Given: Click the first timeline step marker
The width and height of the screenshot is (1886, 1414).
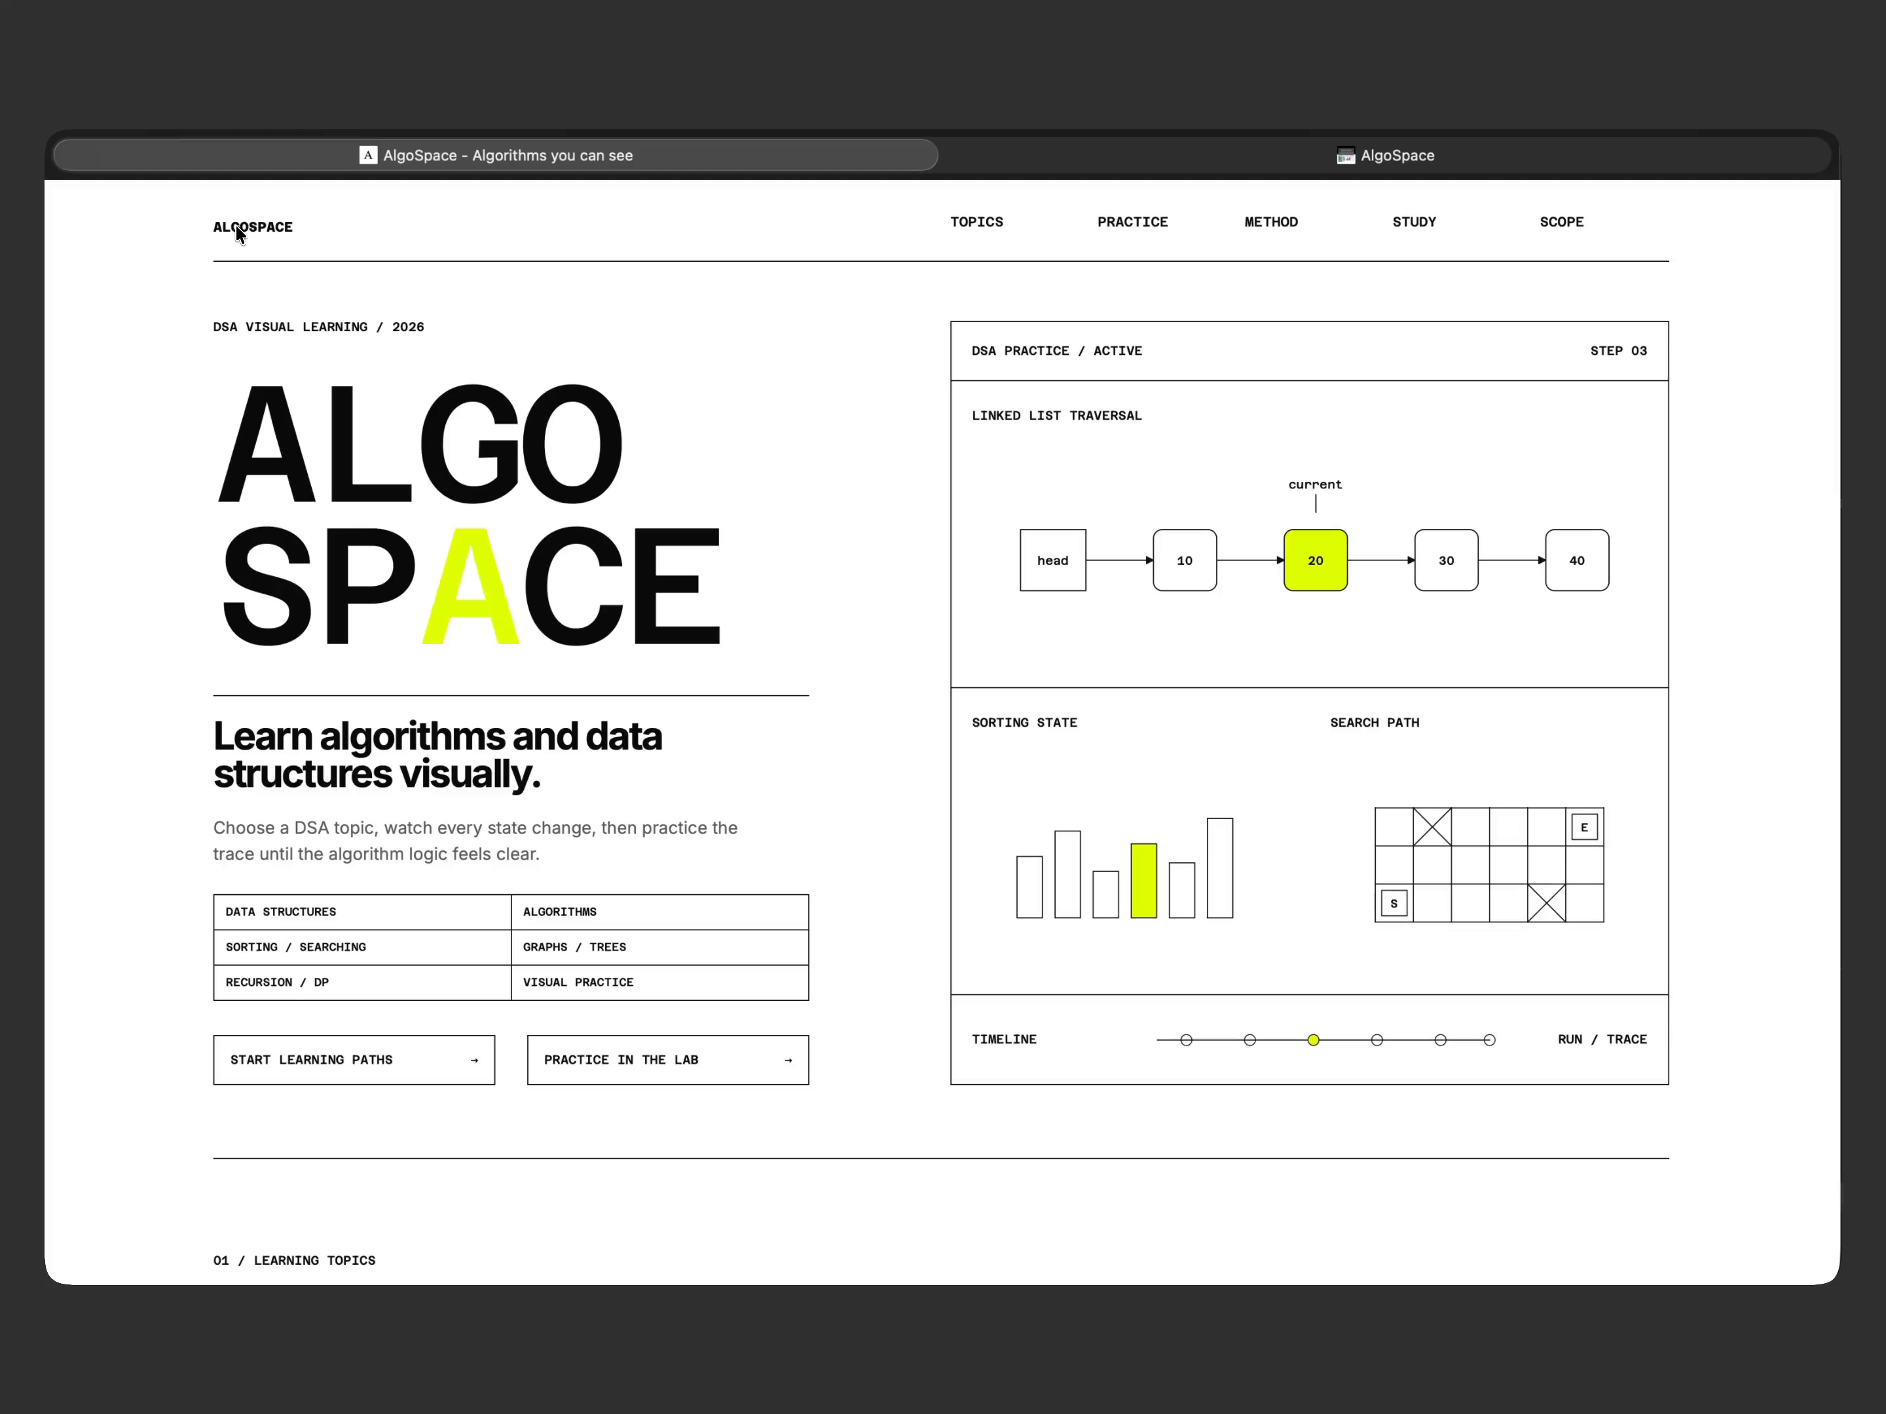Looking at the screenshot, I should coord(1186,1040).
